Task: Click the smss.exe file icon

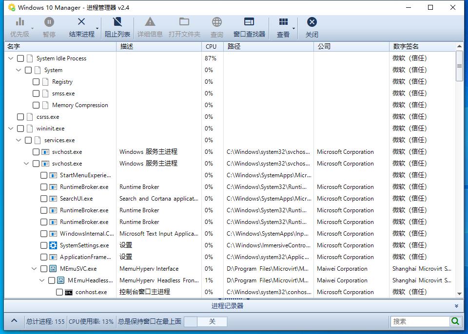Action: [45, 93]
